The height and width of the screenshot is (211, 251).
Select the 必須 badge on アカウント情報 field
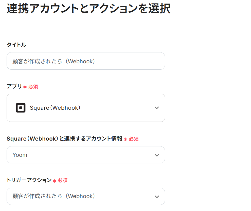click(133, 139)
